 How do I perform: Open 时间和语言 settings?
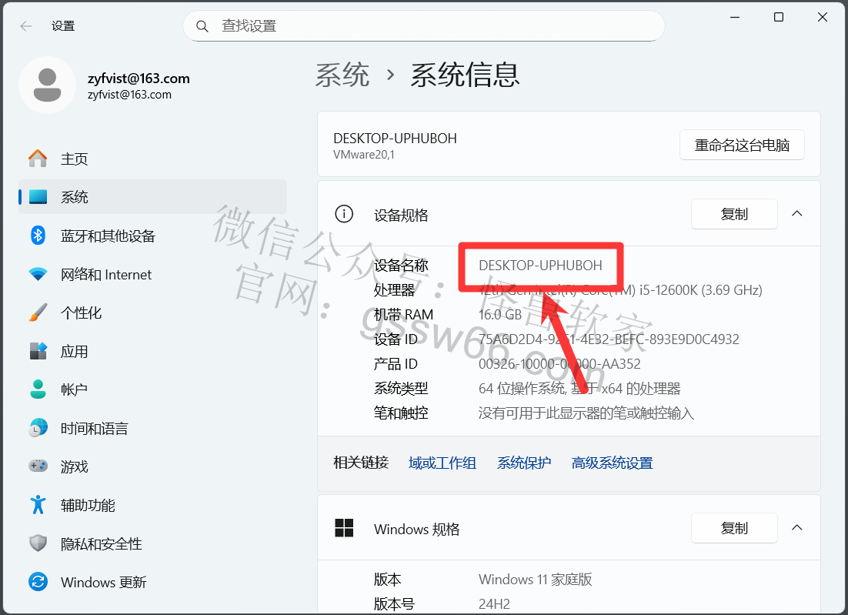click(152, 428)
